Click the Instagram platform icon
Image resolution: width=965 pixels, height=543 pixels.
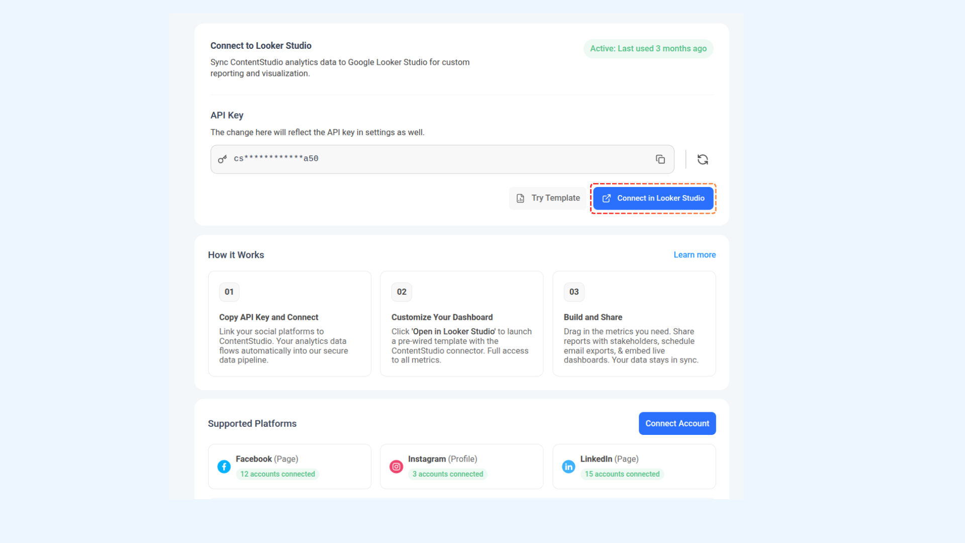397,467
